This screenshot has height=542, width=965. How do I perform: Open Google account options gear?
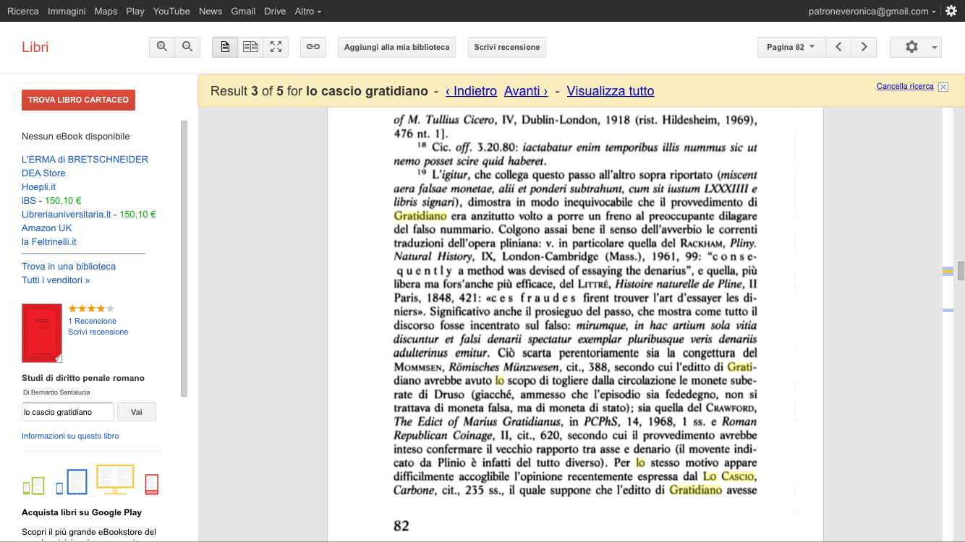click(x=951, y=11)
